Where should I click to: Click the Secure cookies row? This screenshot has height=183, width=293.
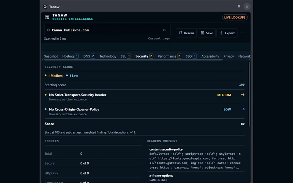(x=93, y=163)
